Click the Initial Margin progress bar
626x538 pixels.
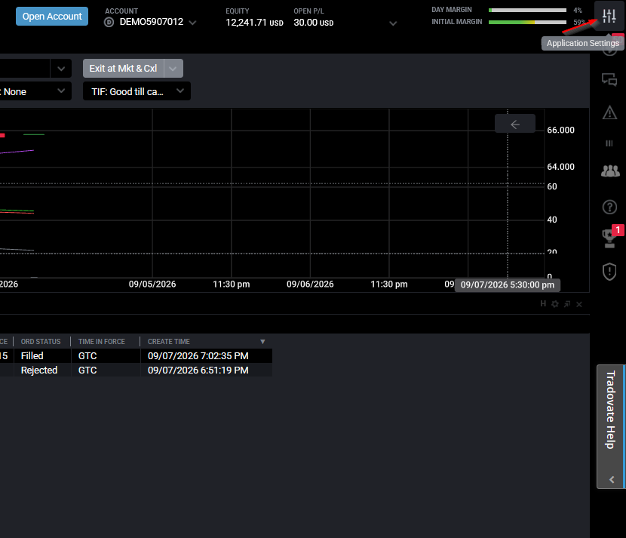[x=527, y=23]
